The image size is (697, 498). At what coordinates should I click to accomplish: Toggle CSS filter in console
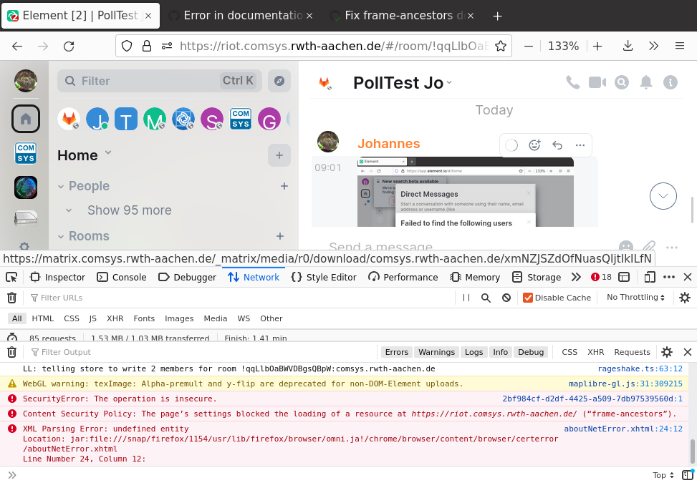click(569, 352)
